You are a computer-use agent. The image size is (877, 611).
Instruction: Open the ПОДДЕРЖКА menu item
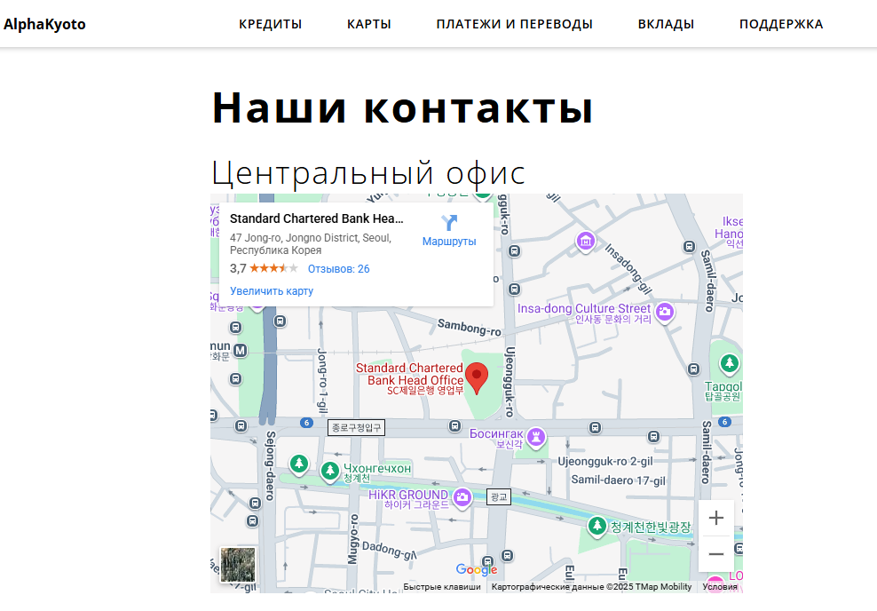coord(781,24)
